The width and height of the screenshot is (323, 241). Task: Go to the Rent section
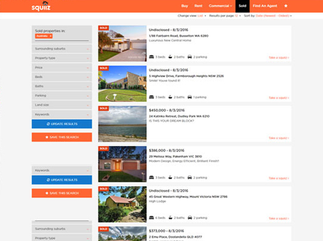pos(198,6)
